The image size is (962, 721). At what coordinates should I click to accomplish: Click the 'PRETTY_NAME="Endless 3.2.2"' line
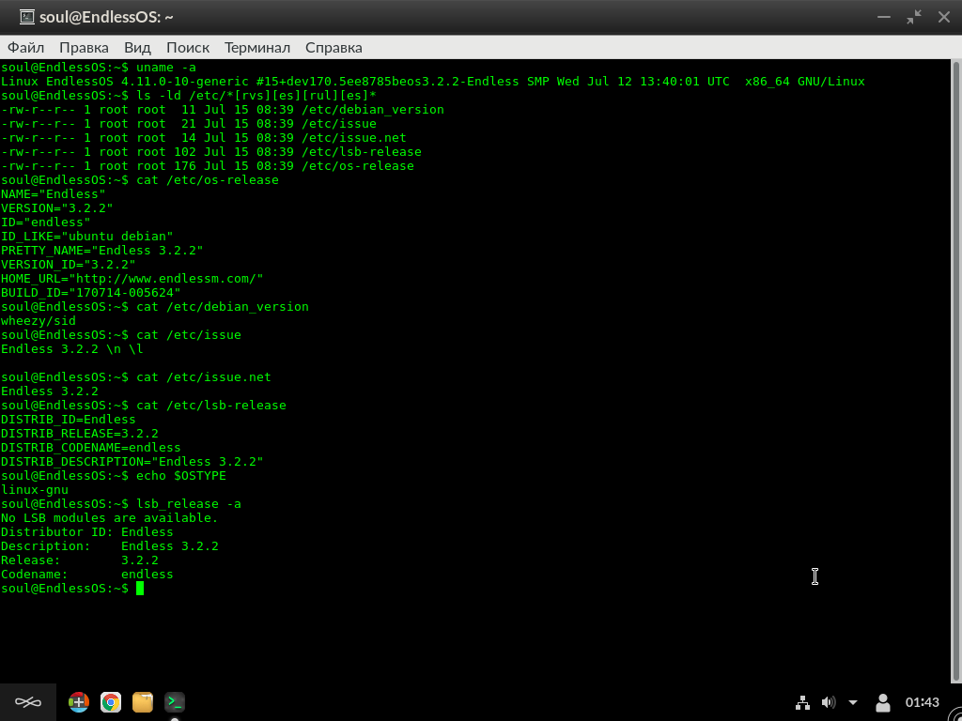tap(101, 250)
